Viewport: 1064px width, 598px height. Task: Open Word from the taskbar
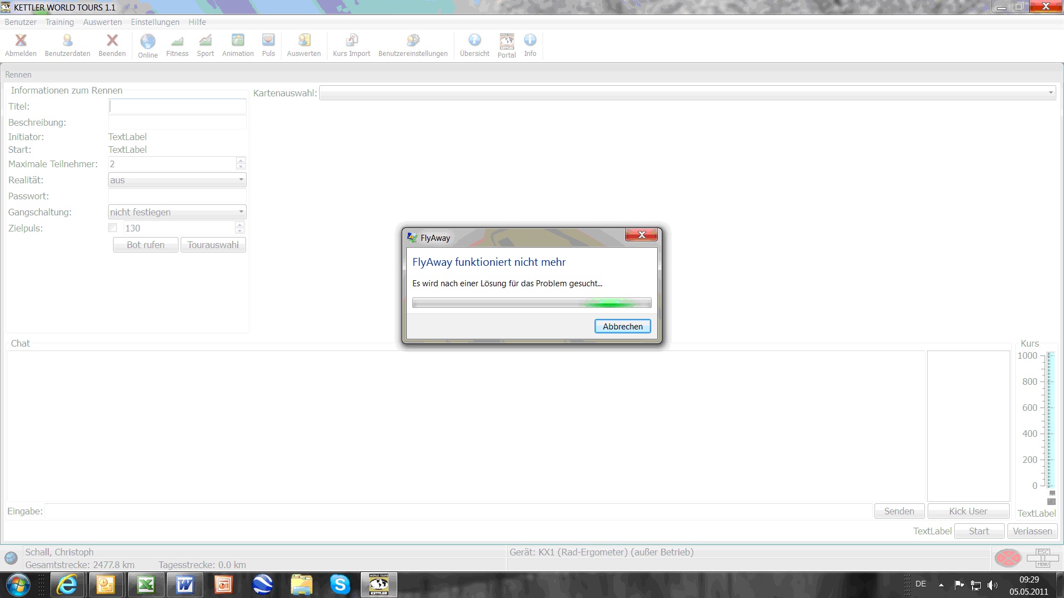tap(185, 585)
